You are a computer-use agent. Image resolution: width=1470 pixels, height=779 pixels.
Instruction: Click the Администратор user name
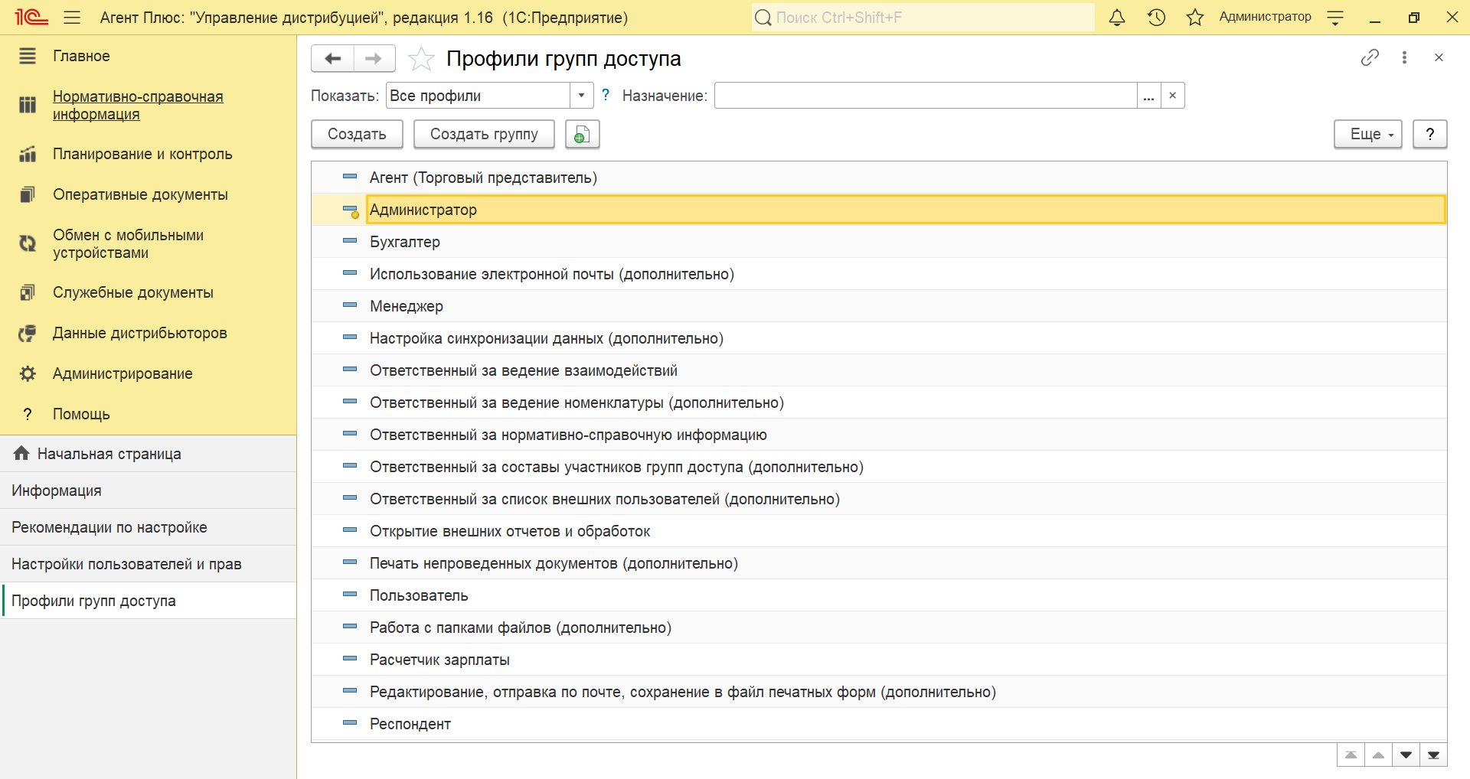pos(1265,17)
